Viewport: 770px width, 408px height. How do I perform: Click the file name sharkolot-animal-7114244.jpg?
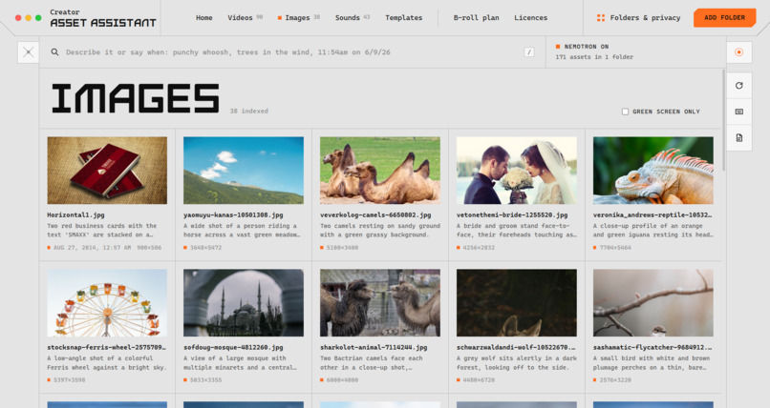374,347
